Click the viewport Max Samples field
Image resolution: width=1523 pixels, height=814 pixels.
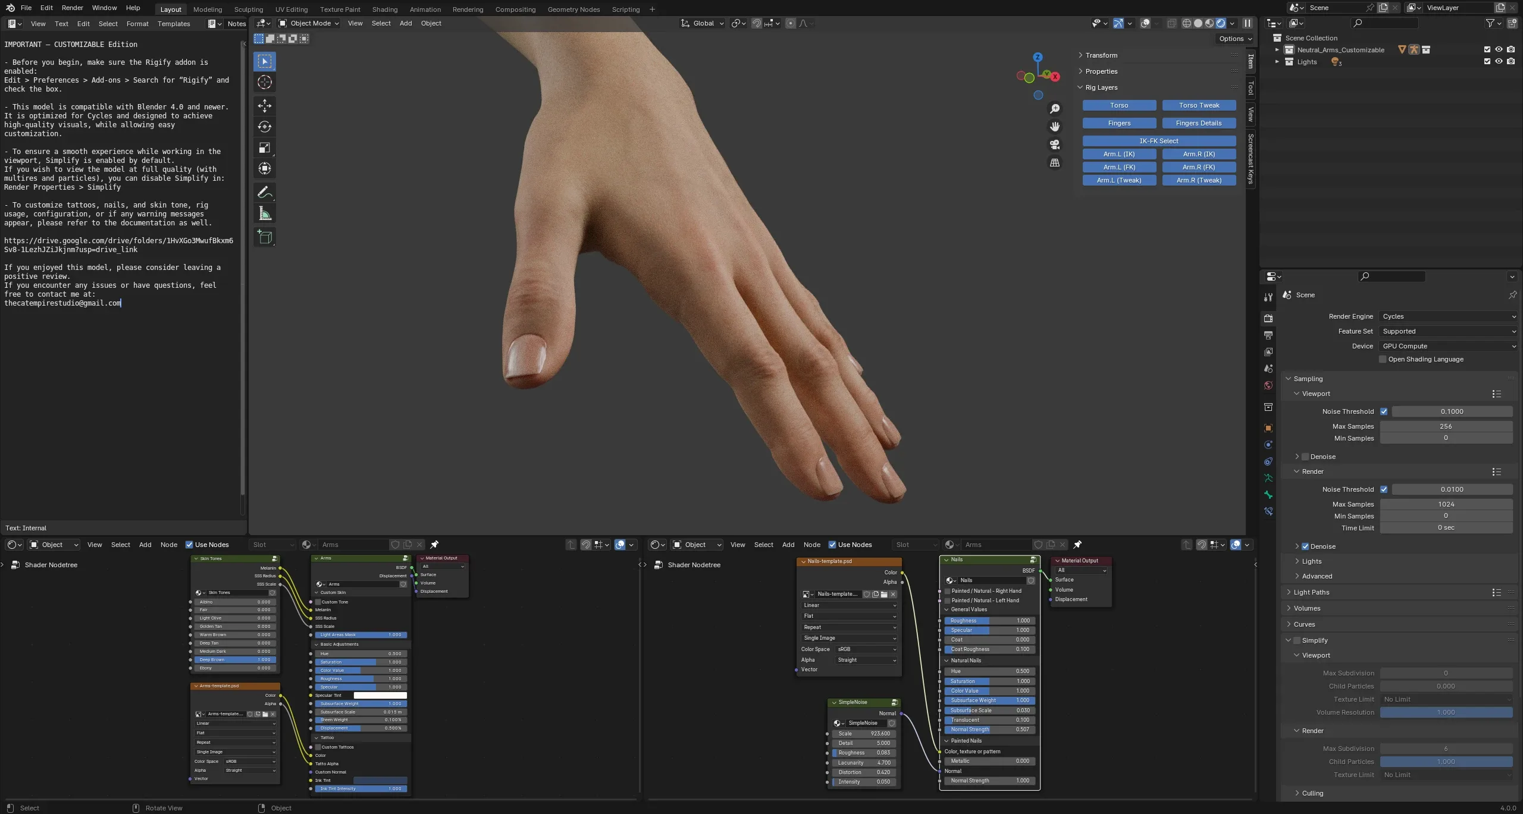(1446, 426)
